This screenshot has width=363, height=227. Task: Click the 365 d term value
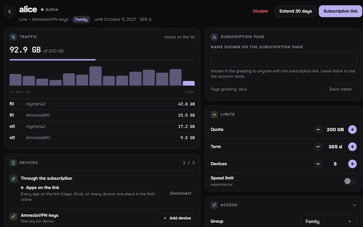click(x=335, y=147)
